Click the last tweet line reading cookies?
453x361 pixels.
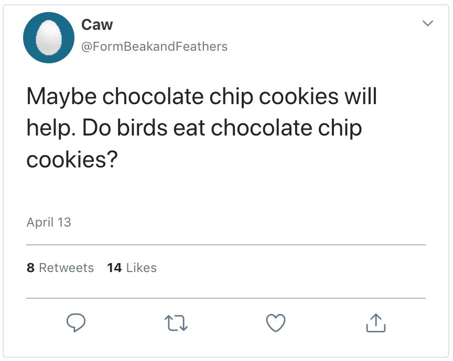tap(71, 160)
